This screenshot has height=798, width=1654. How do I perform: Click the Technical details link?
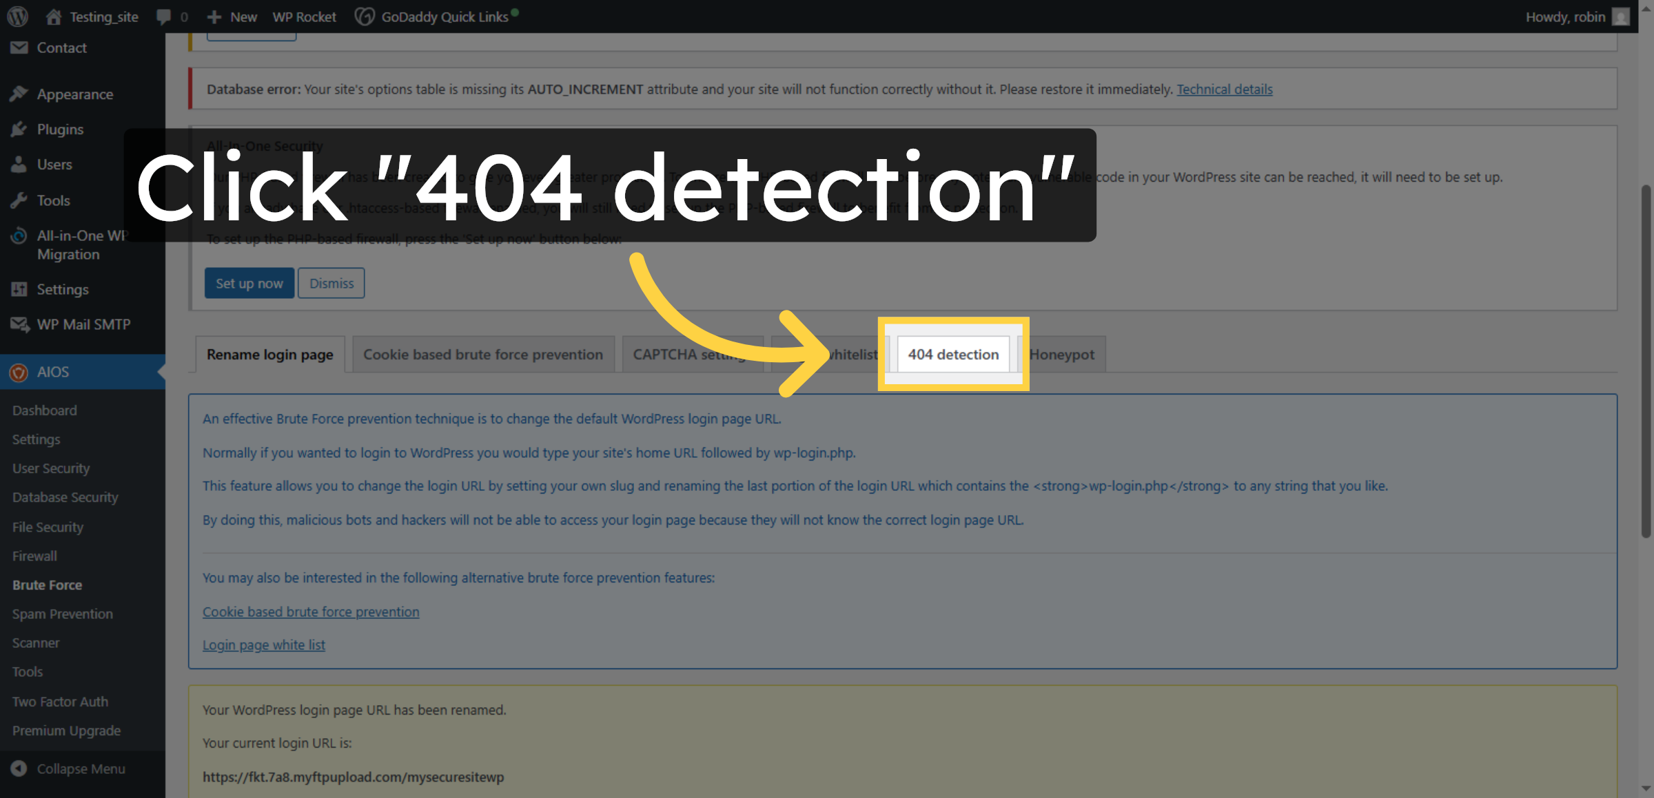tap(1224, 89)
